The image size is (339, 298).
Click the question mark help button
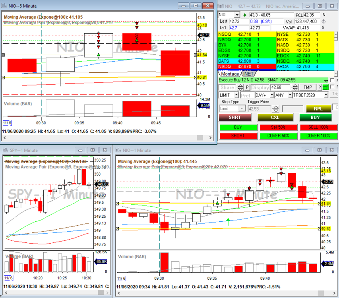(319, 87)
